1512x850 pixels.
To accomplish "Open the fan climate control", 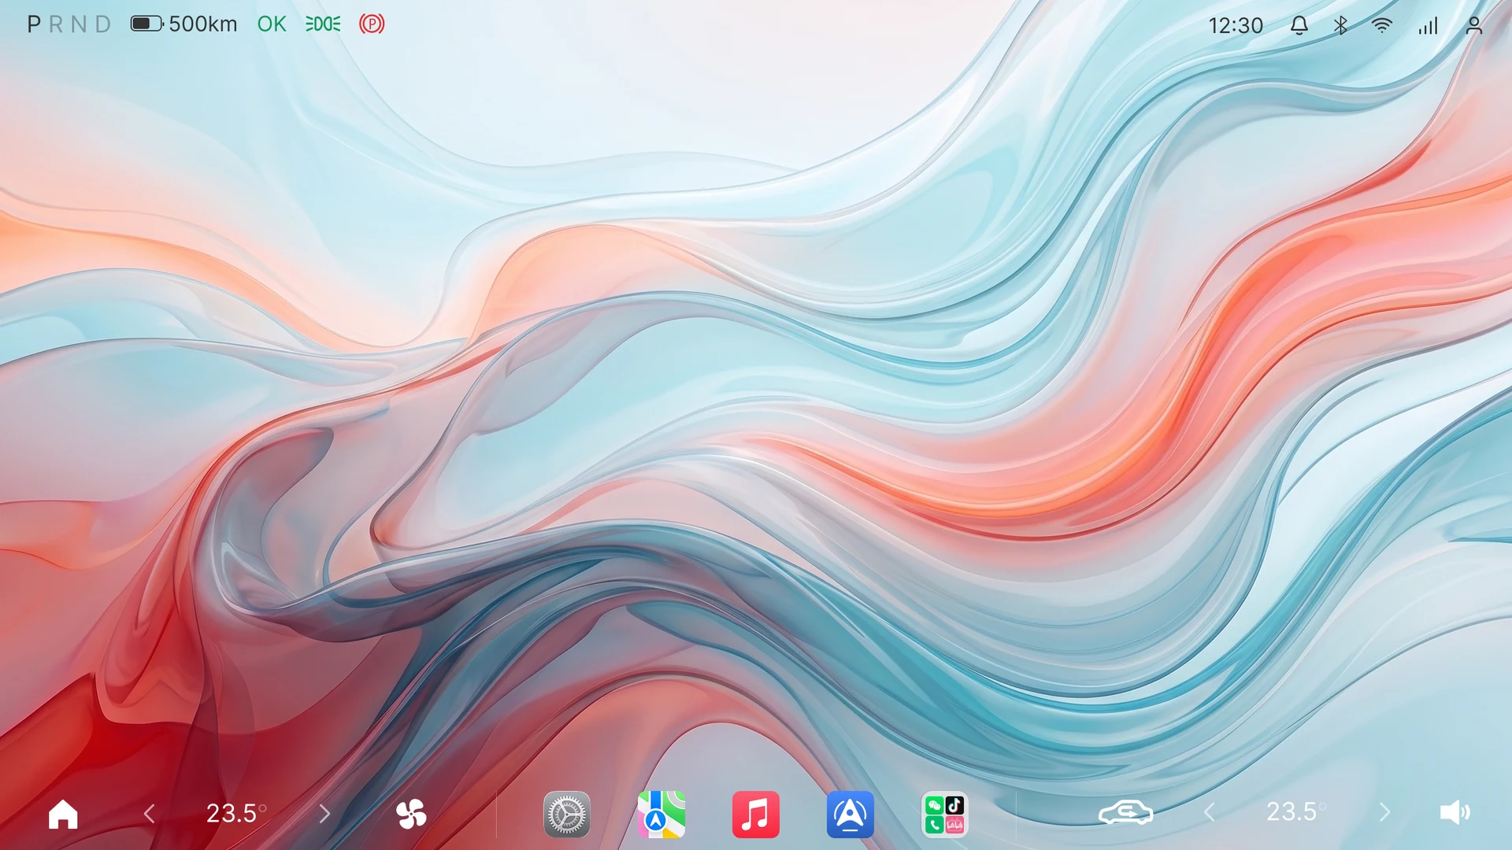I will click(x=411, y=814).
